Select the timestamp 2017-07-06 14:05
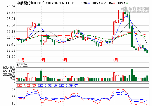 [60, 3]
